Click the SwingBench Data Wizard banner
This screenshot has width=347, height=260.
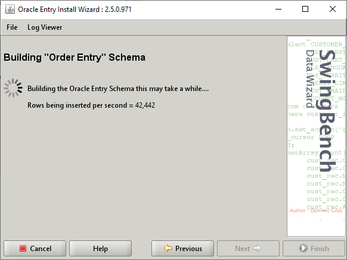(317, 136)
